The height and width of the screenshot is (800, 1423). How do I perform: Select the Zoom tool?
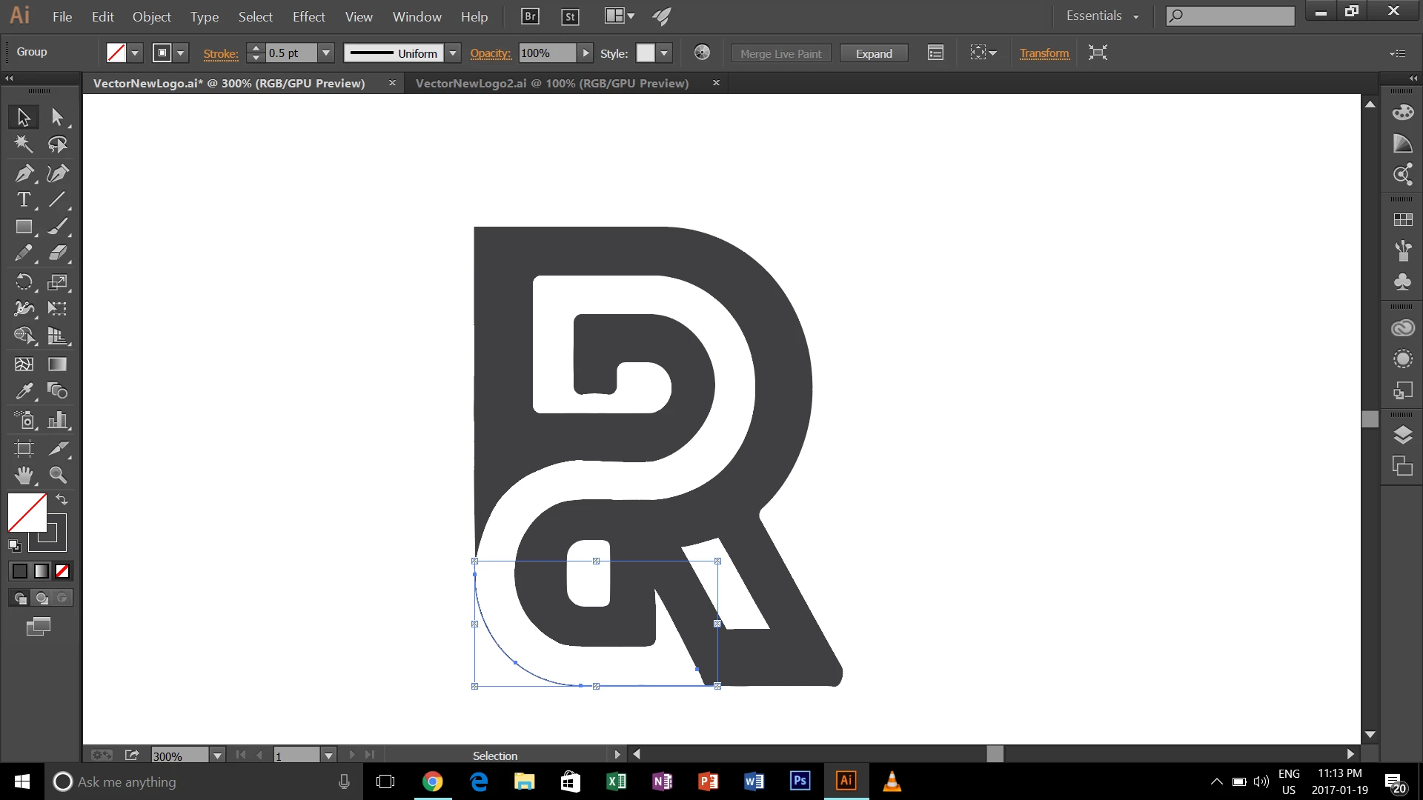(x=58, y=475)
